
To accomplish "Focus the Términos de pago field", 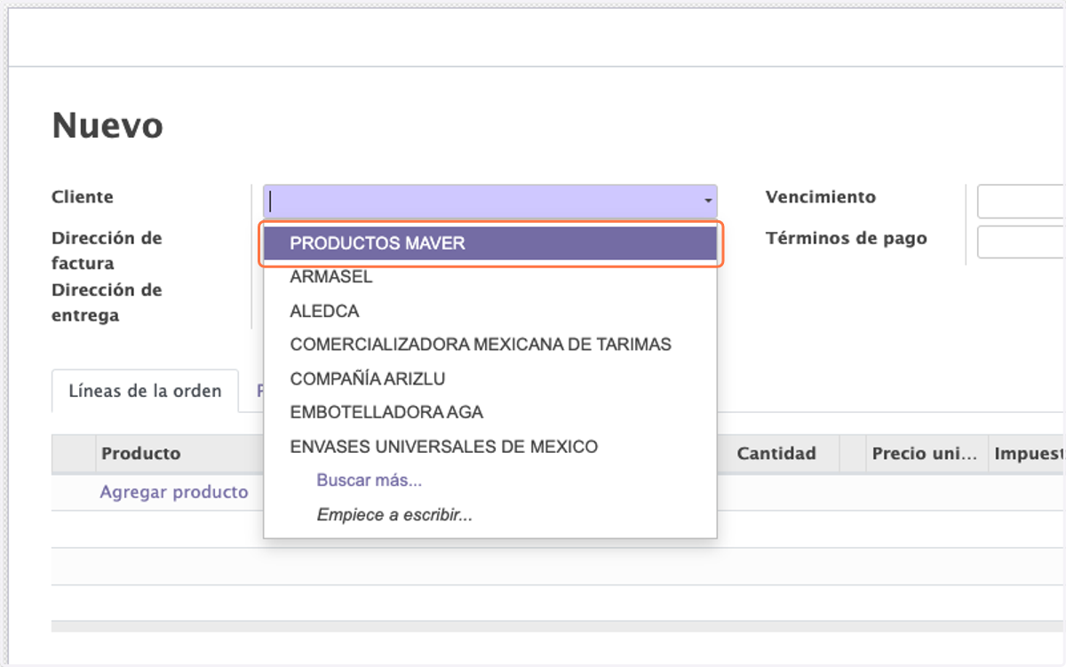I will 1022,242.
